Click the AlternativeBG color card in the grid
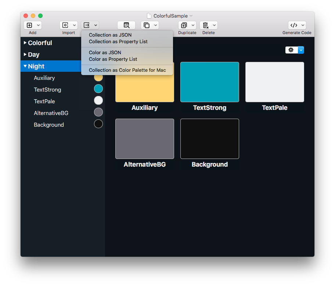 click(144, 138)
